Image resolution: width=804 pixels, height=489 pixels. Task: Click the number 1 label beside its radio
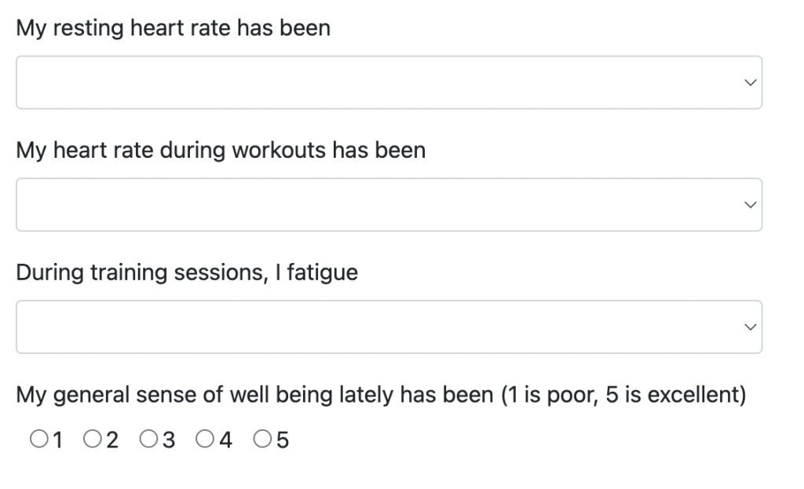click(57, 440)
